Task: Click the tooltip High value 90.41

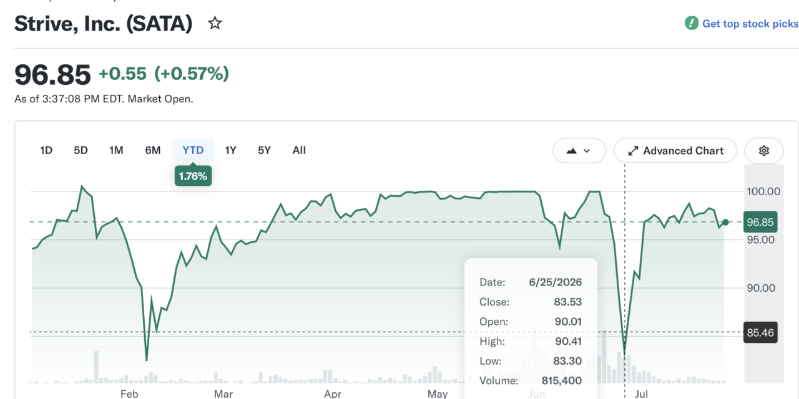Action: [x=568, y=341]
